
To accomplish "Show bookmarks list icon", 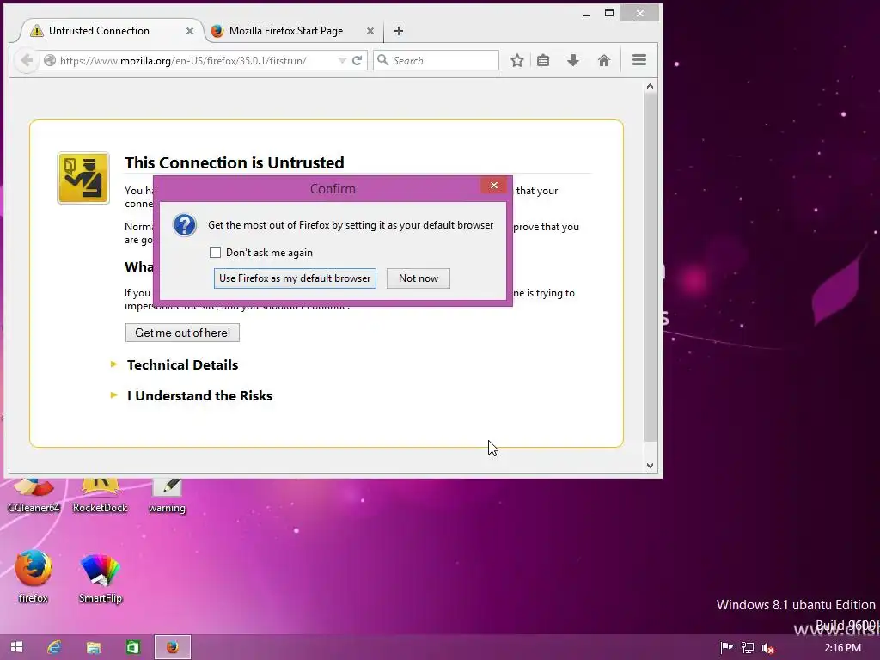I will click(543, 60).
